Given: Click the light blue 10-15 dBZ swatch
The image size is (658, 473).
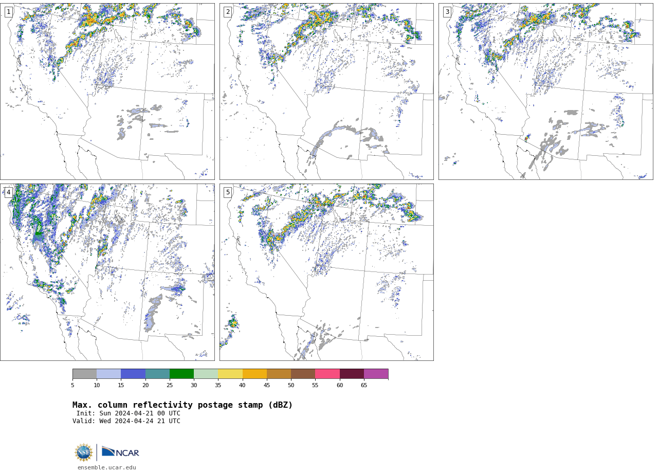Looking at the screenshot, I should 108,374.
